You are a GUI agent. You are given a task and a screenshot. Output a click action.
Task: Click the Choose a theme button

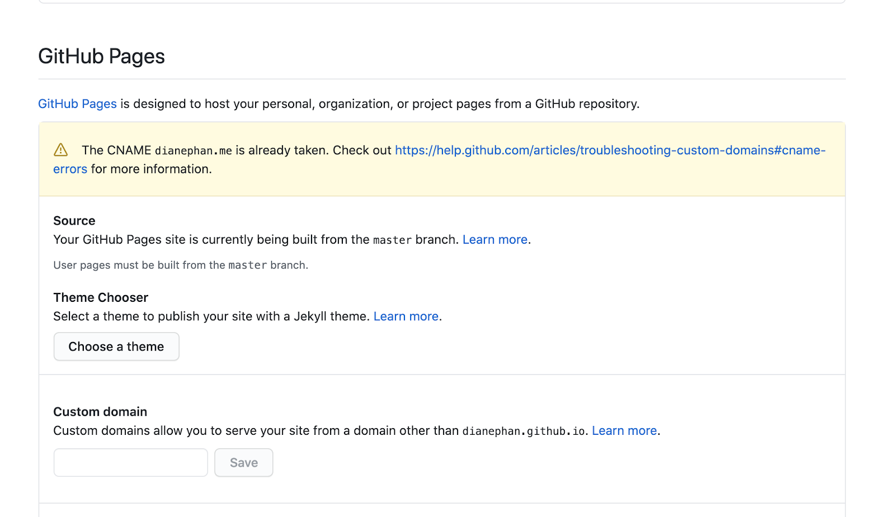coord(116,347)
